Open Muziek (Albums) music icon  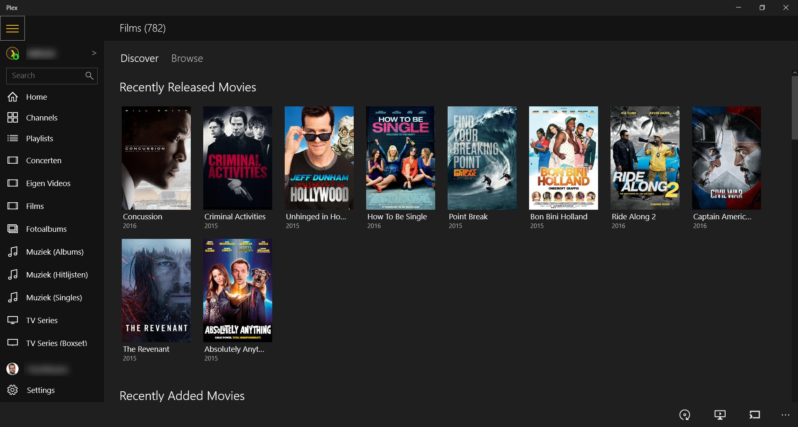[x=13, y=252]
